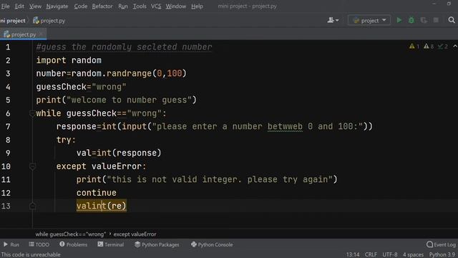This screenshot has width=458, height=258.
Task: Open the File menu
Action: pos(5,6)
